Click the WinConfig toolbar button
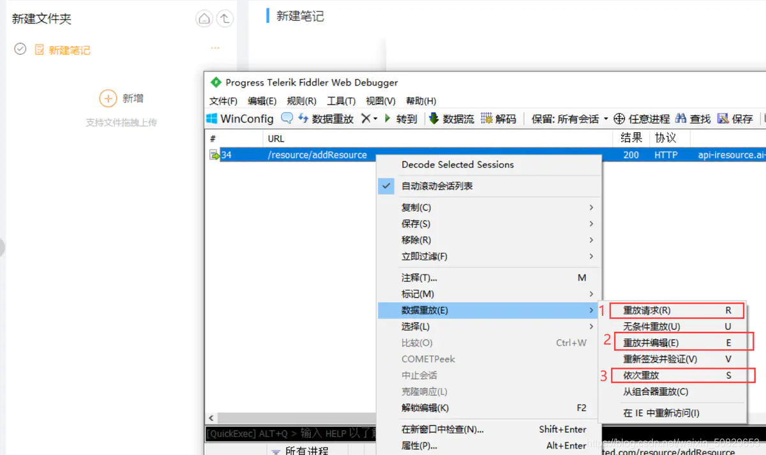Screen dimensions: 766x455 [240, 119]
